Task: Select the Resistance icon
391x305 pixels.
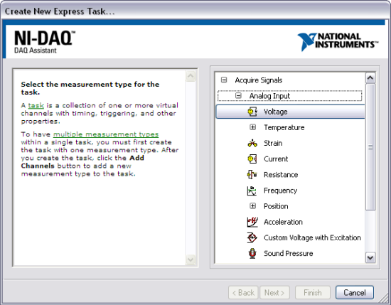Action: pos(252,175)
